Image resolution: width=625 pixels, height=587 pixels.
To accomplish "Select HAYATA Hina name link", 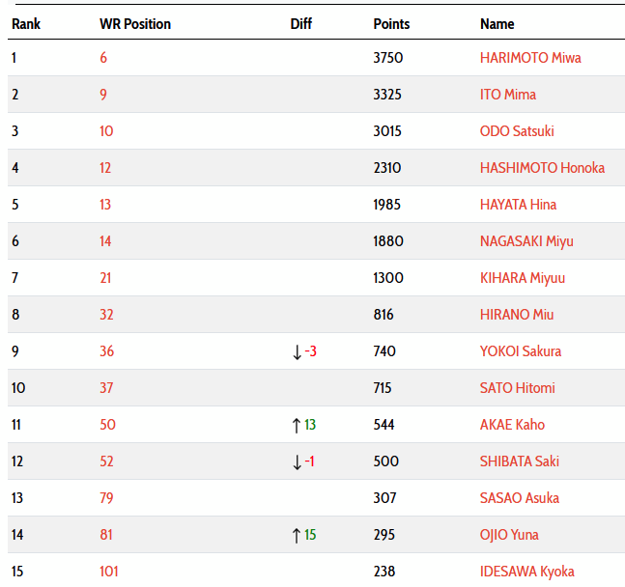I will [518, 205].
